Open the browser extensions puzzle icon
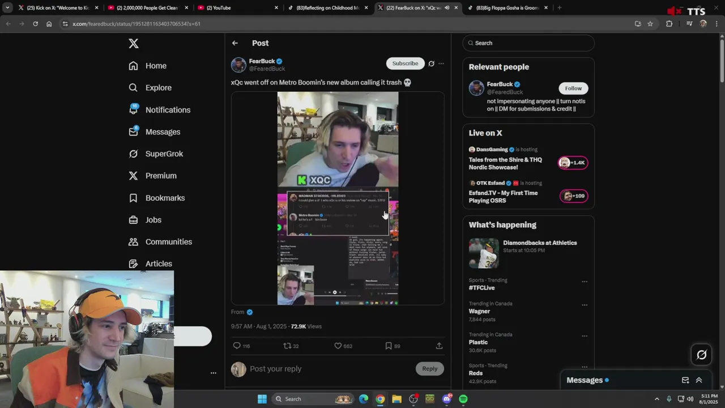 coord(669,24)
